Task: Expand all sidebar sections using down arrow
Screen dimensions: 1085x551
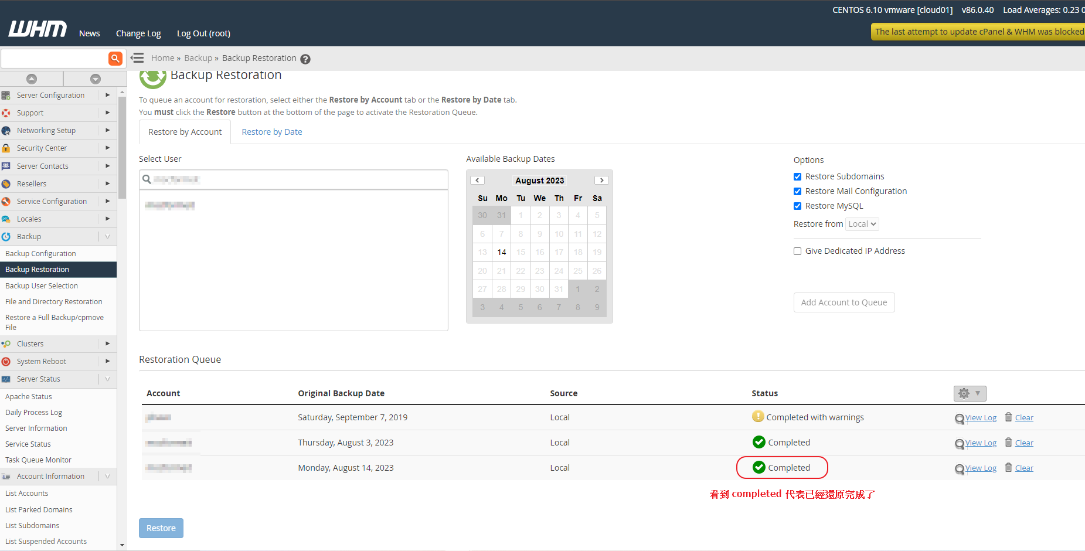Action: coord(96,79)
